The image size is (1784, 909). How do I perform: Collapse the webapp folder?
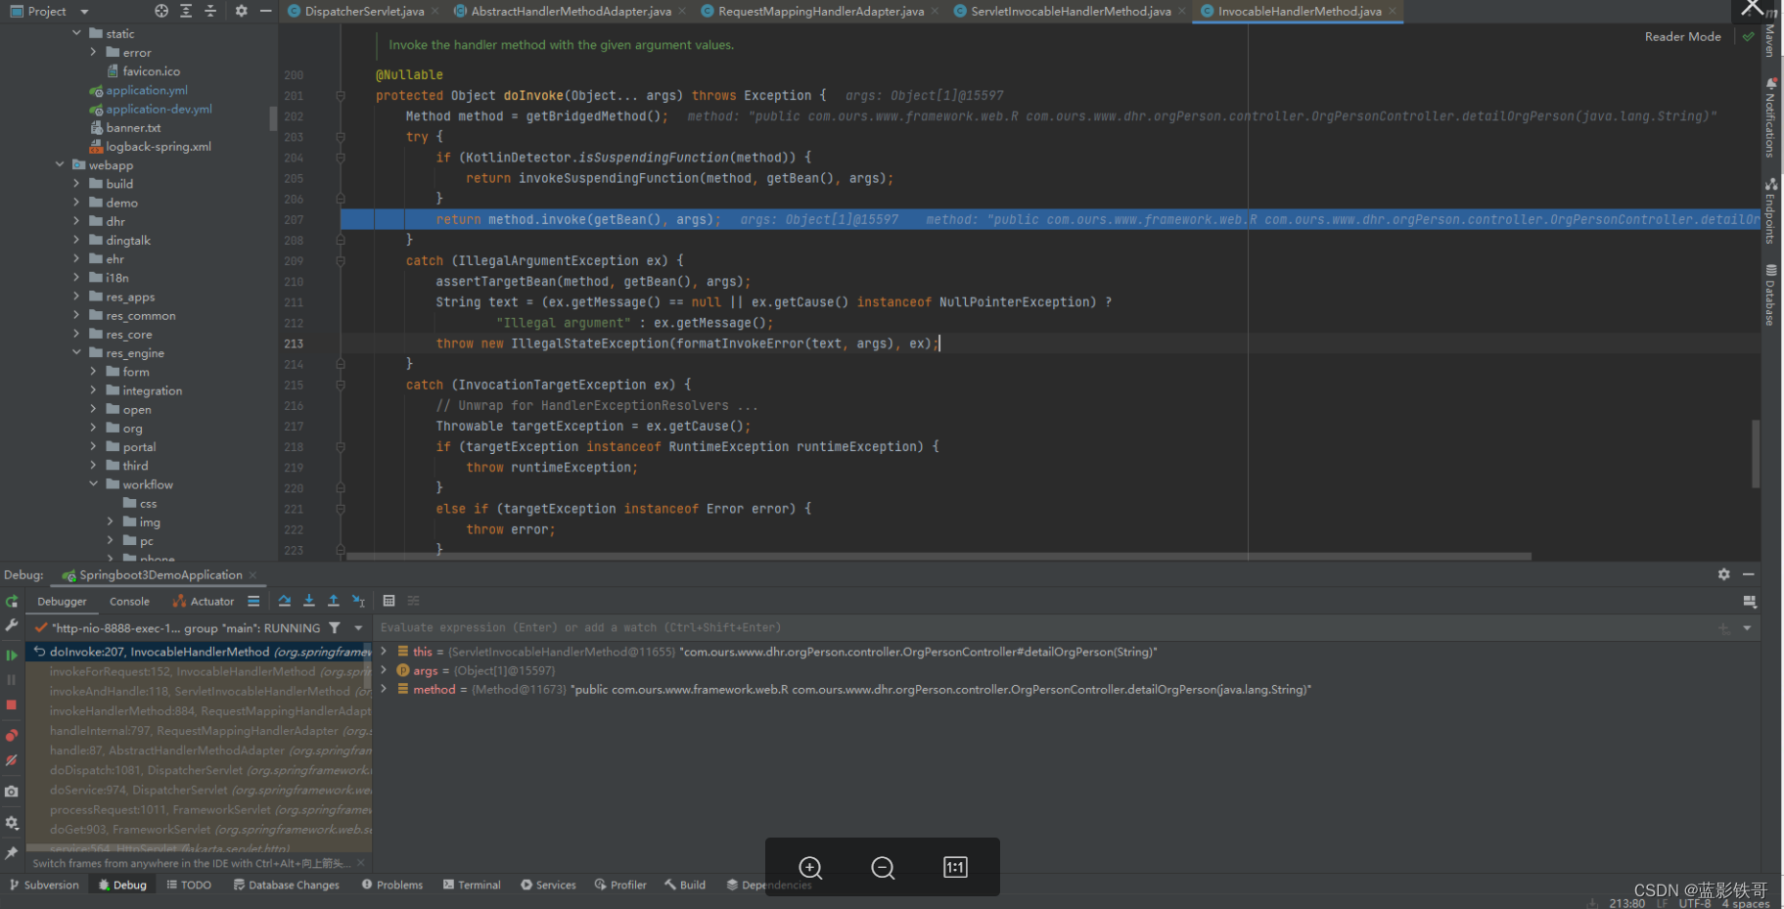tap(61, 164)
